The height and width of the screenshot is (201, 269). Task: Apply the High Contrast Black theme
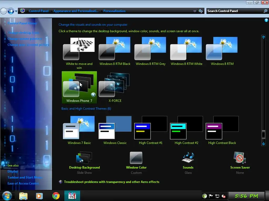tap(222, 130)
